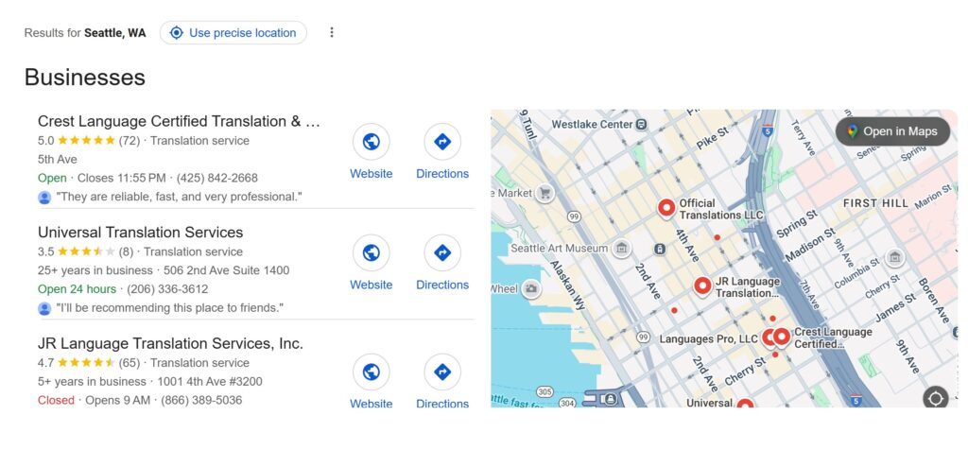
Task: Select Crest Language Certified map pin
Action: pyautogui.click(x=782, y=336)
